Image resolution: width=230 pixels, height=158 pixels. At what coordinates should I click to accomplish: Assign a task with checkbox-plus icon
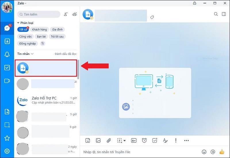click(x=155, y=140)
